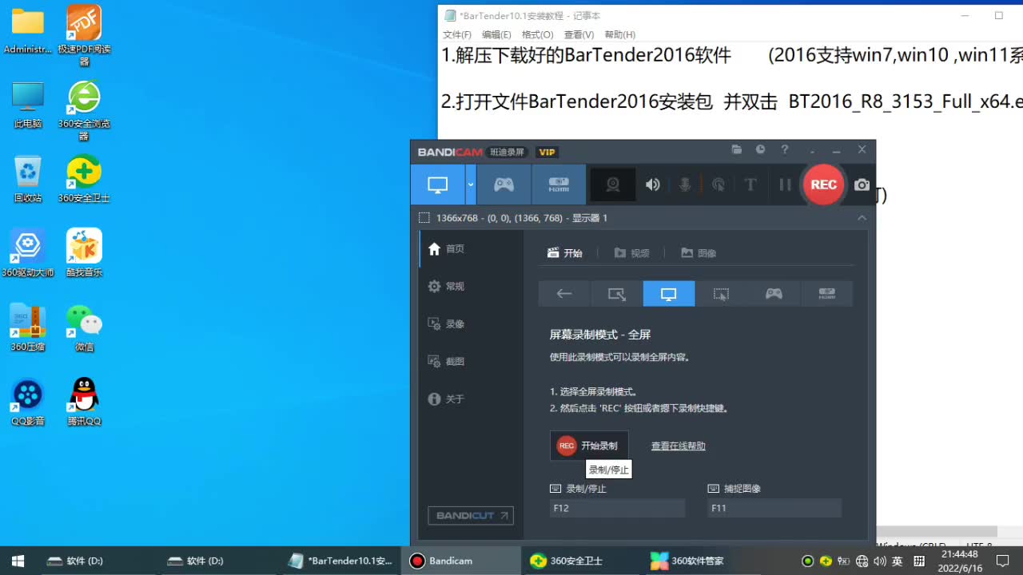Click the F12 record hotkey field
Viewport: 1023px width, 575px height.
617,508
